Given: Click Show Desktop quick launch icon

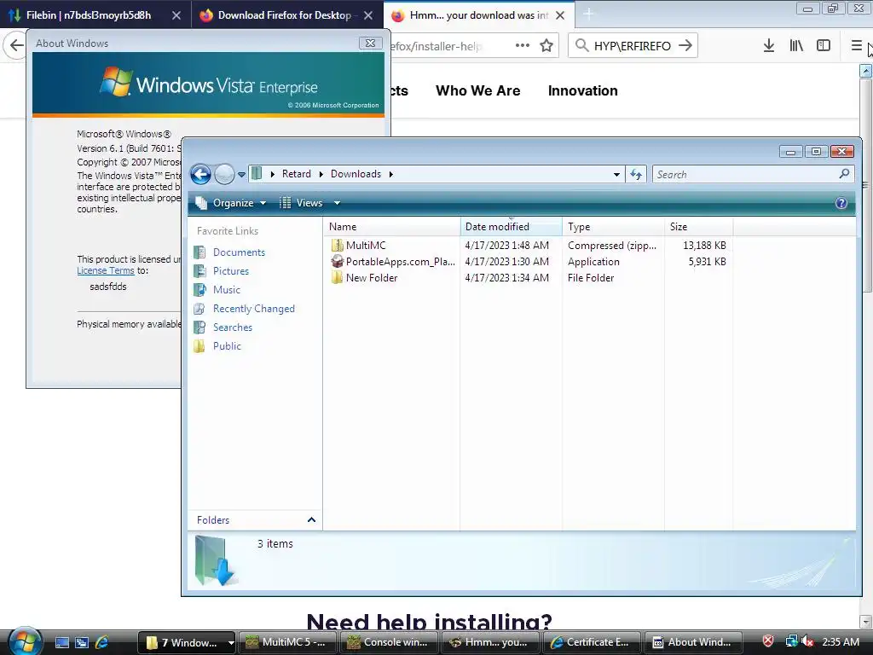Looking at the screenshot, I should pyautogui.click(x=62, y=642).
